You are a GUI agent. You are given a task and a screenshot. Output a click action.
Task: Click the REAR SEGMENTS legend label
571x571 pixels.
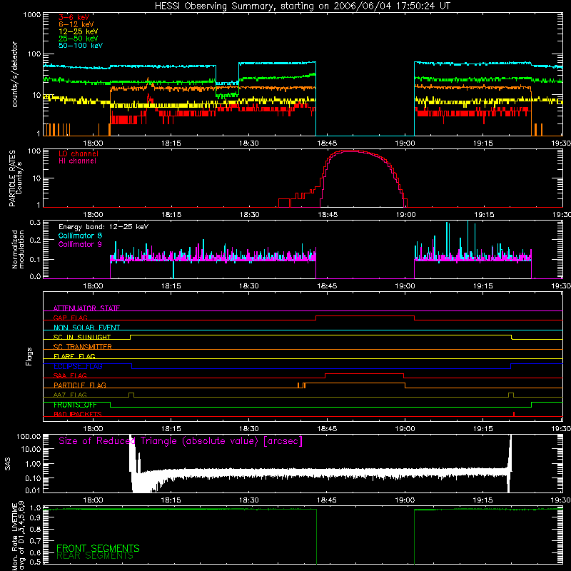[x=95, y=556]
